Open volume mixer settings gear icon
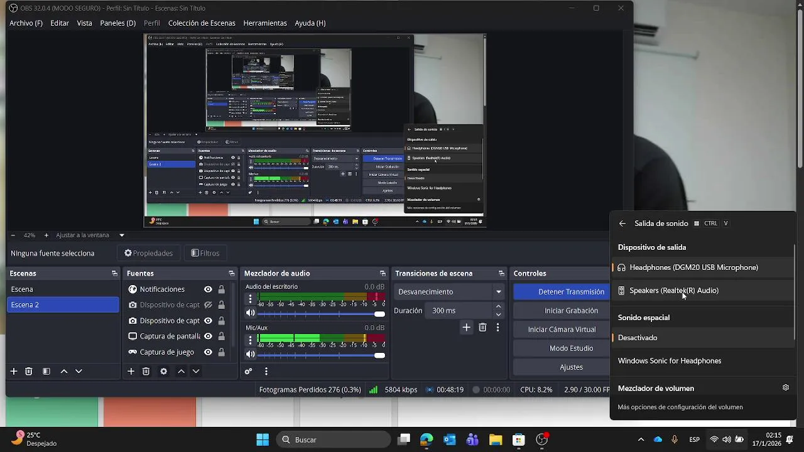The image size is (804, 452). pos(786,387)
